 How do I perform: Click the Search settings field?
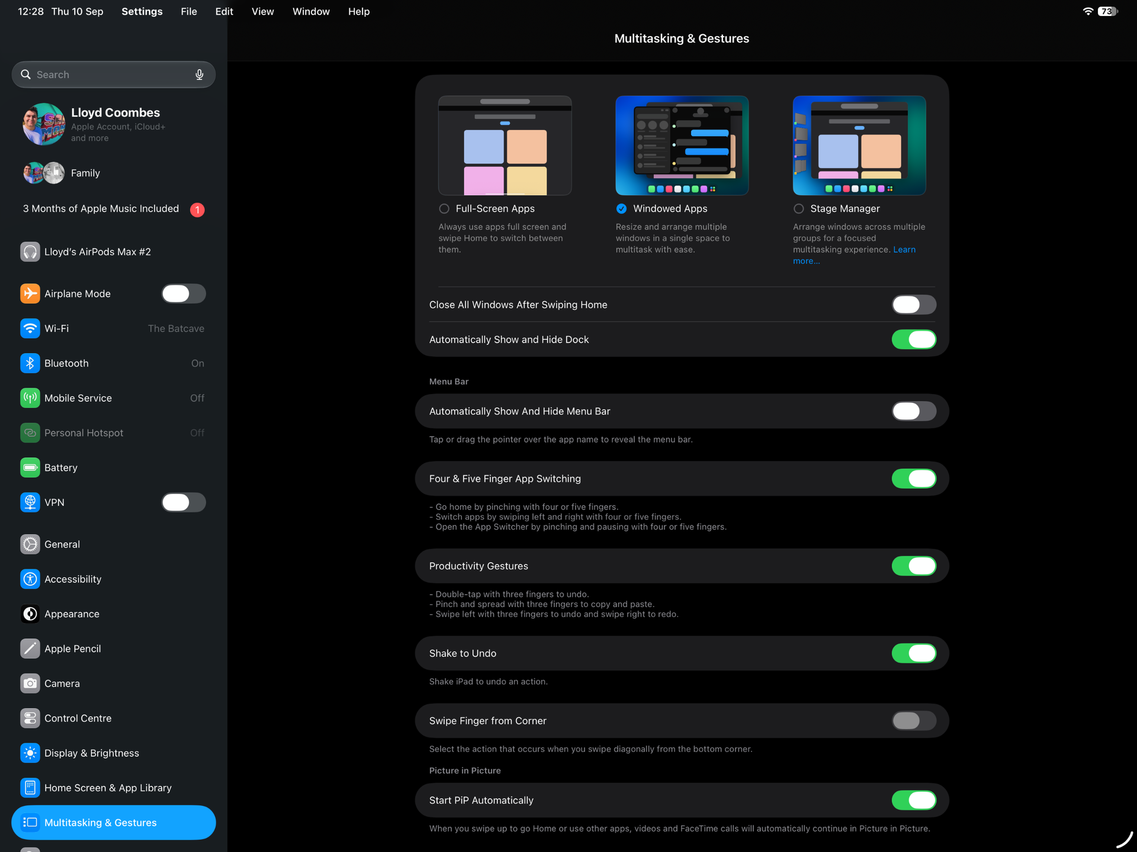click(x=114, y=75)
